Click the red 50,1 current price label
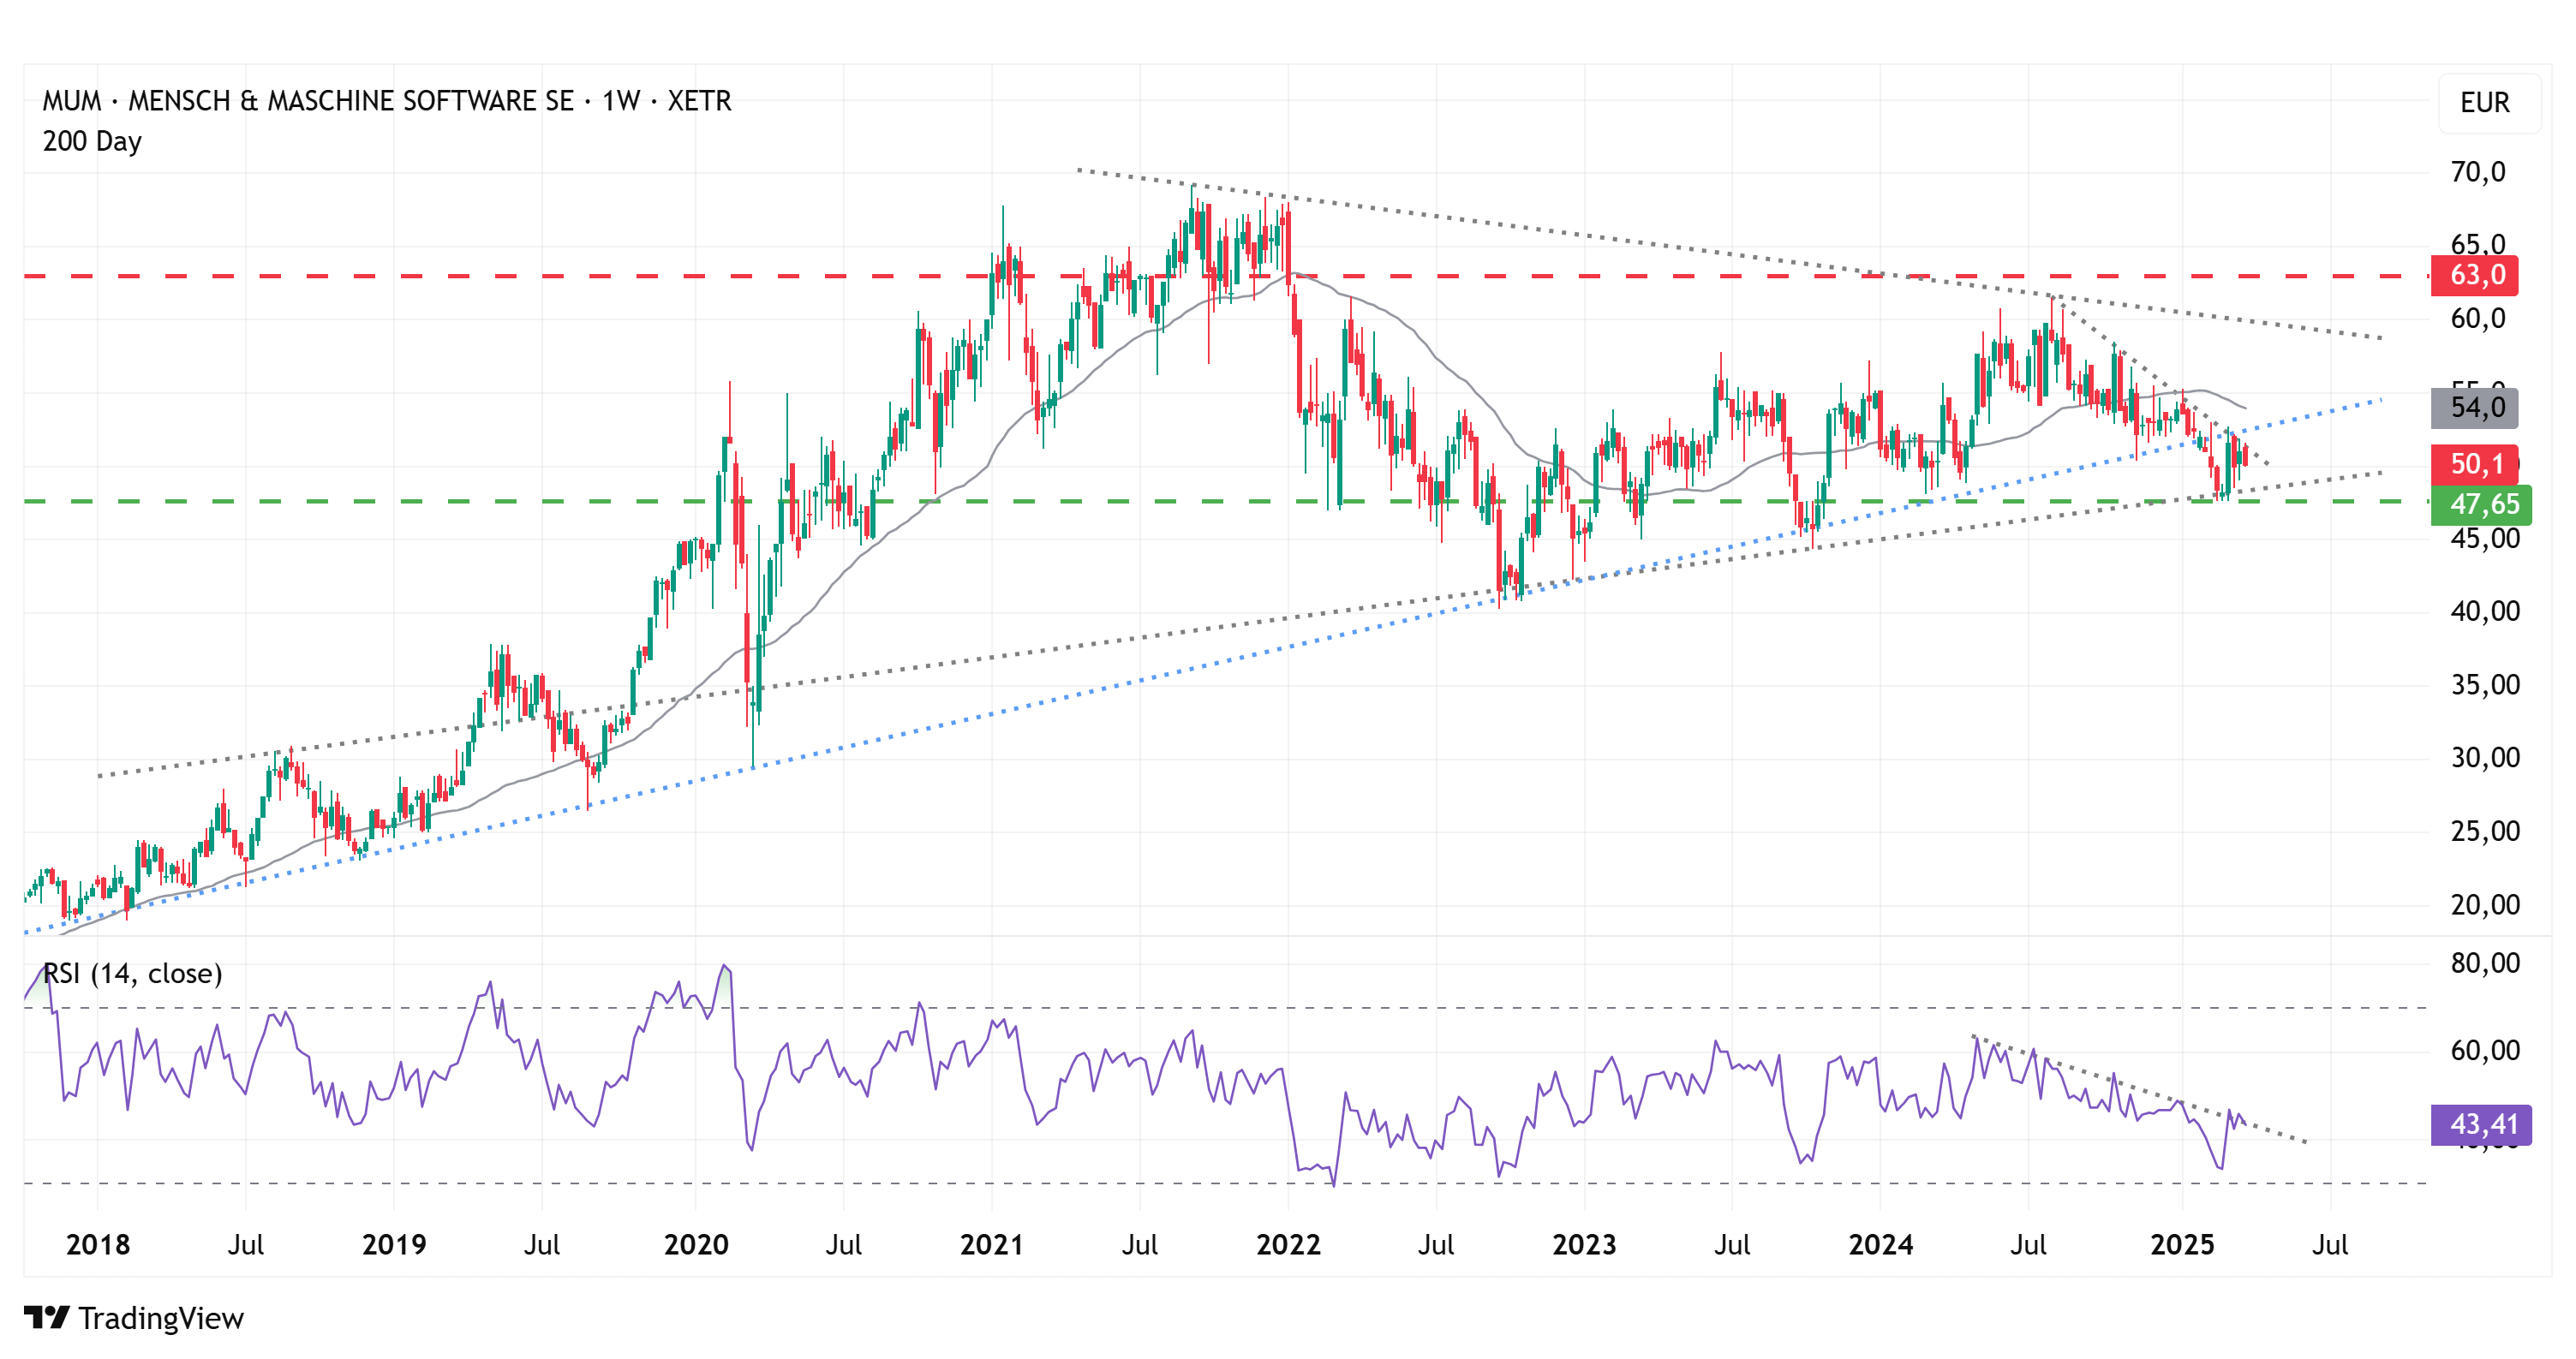The image size is (2576, 1359). [2474, 463]
